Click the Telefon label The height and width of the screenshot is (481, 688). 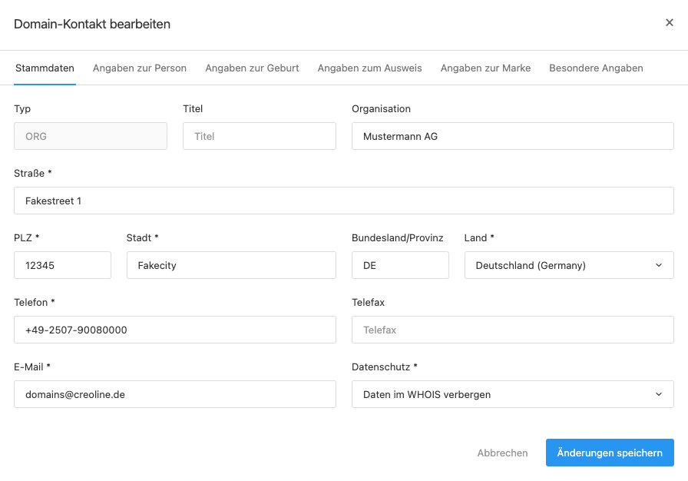tap(35, 303)
